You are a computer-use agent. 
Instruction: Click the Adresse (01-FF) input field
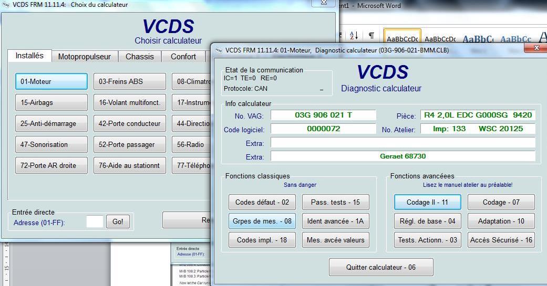pyautogui.click(x=95, y=221)
